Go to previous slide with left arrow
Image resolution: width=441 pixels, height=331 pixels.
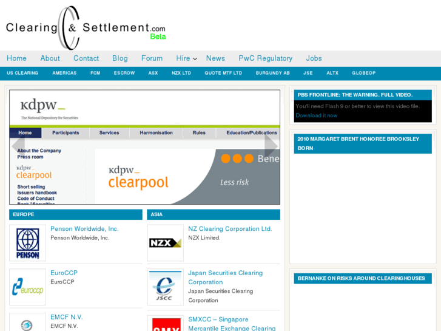[18, 146]
